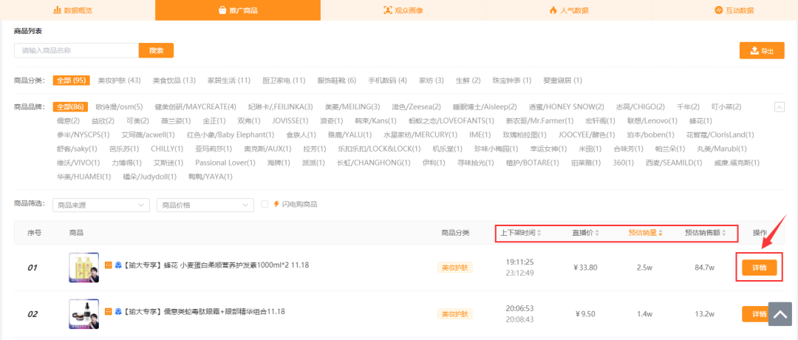Screen dimensions: 798x340
Task: Filter by brand 联想/Lenovo(1)
Action: click(x=652, y=121)
